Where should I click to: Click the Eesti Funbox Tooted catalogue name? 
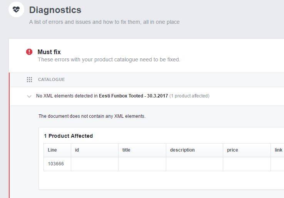pos(133,96)
